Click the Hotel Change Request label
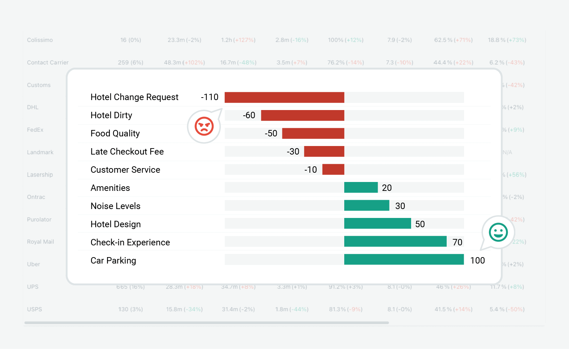The height and width of the screenshot is (349, 569). pos(134,97)
